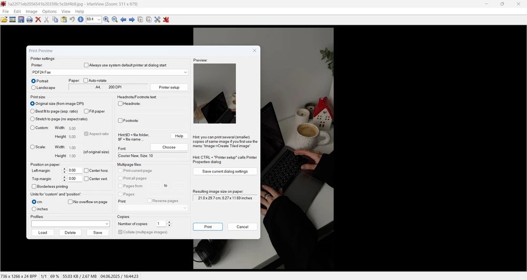Viewport: 527px width, 280px height.
Task: Open the Image menu
Action: click(x=32, y=11)
